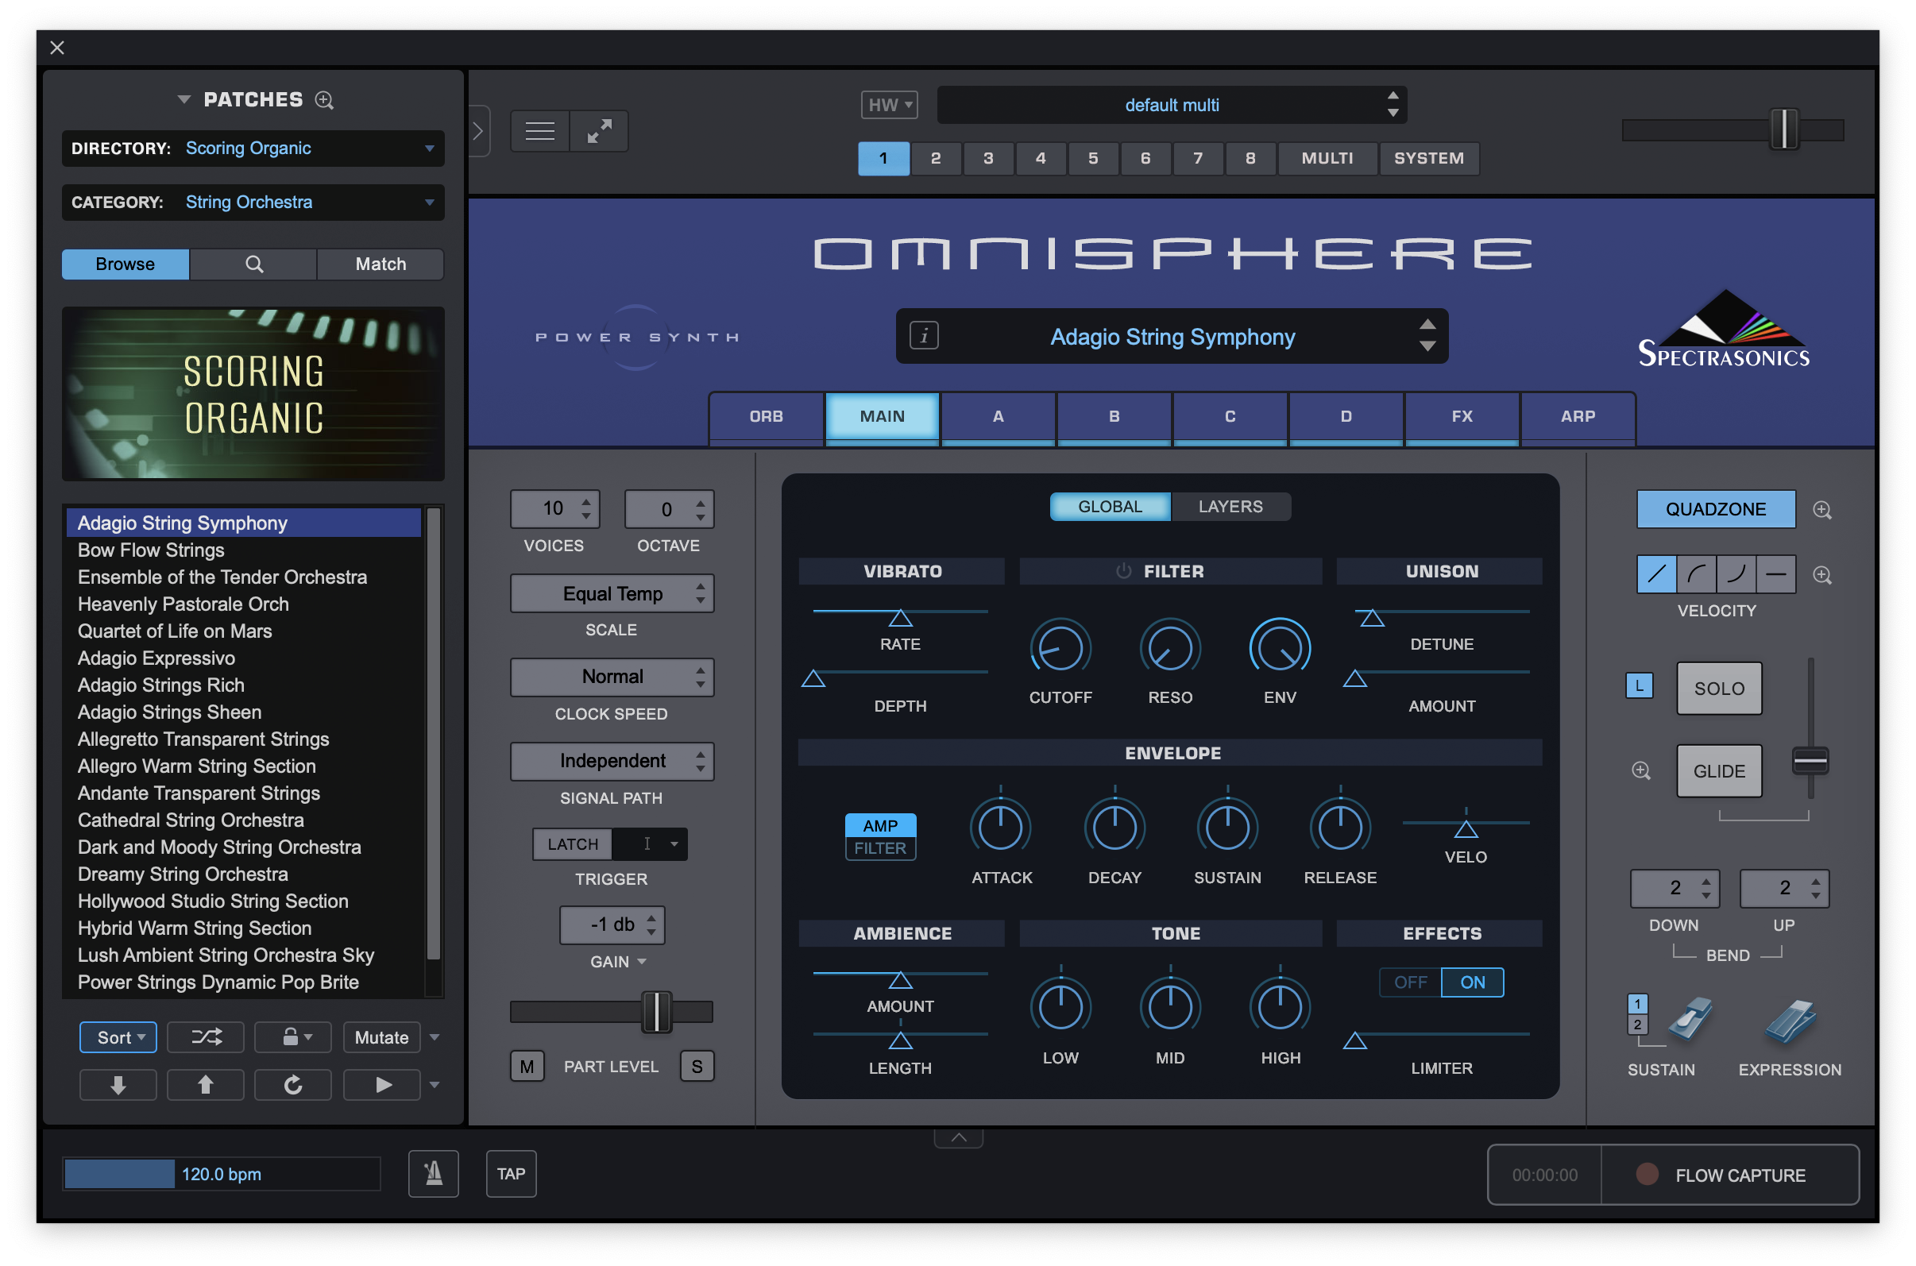Click the TAP tempo button
Viewport: 1916px width, 1266px height.
coord(511,1173)
